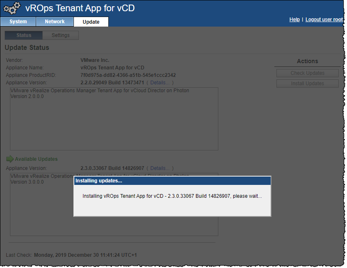Click inside current version description box
This screenshot has height=268, width=347.
[114, 125]
